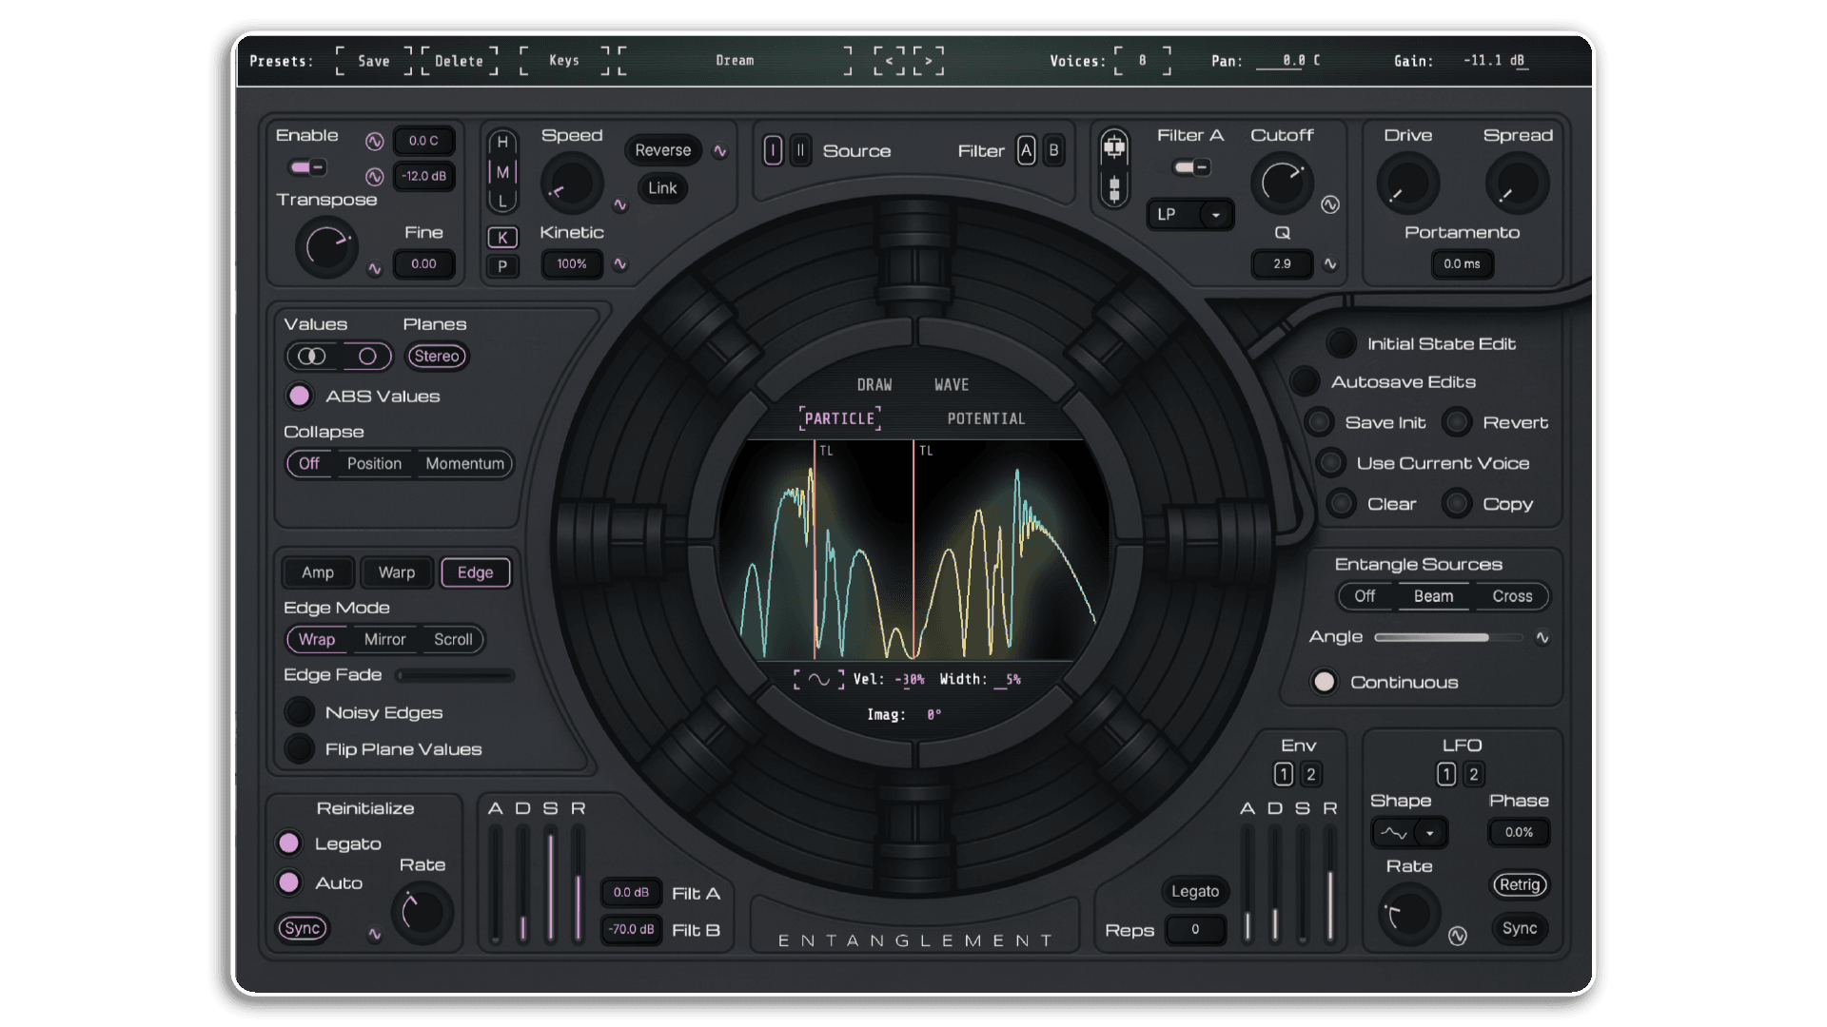Switch to the Warp tab
1827x1027 pixels.
[x=397, y=572]
